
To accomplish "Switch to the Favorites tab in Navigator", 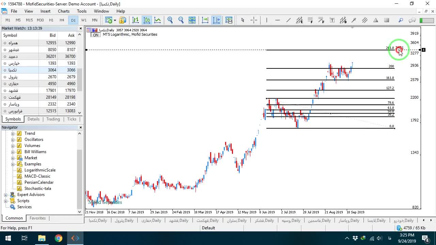I will [x=37, y=218].
